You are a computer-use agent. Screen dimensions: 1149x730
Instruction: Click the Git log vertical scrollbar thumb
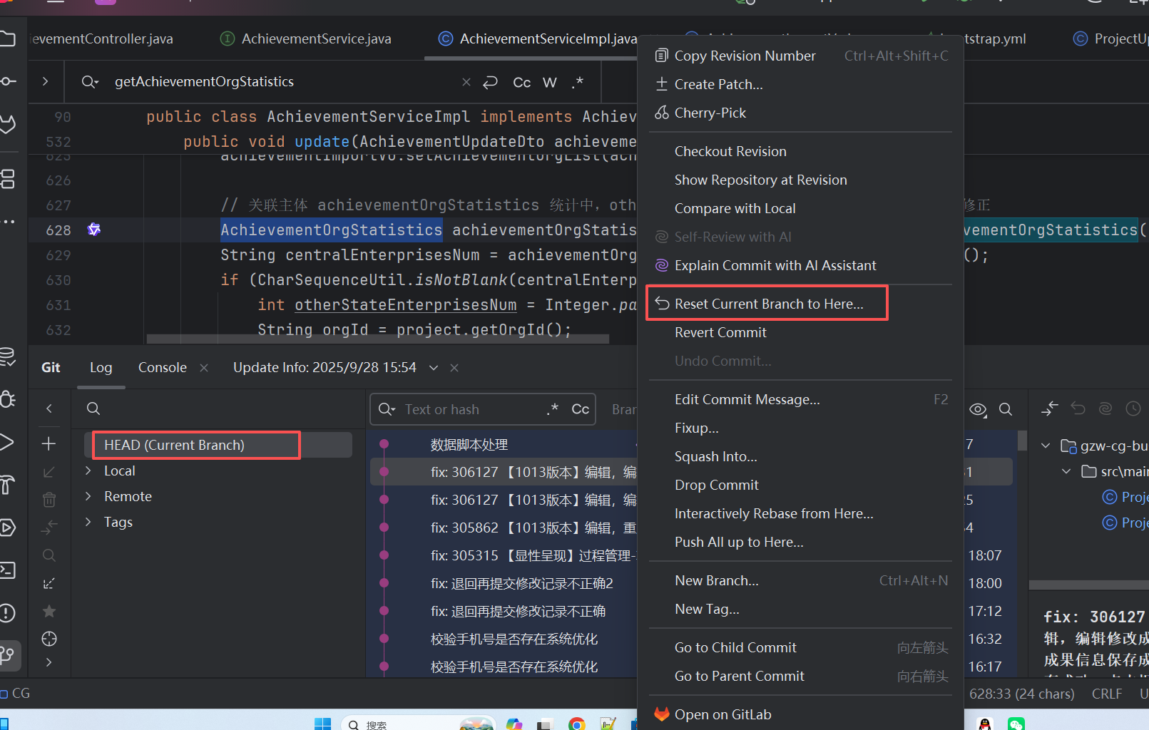[x=1022, y=440]
